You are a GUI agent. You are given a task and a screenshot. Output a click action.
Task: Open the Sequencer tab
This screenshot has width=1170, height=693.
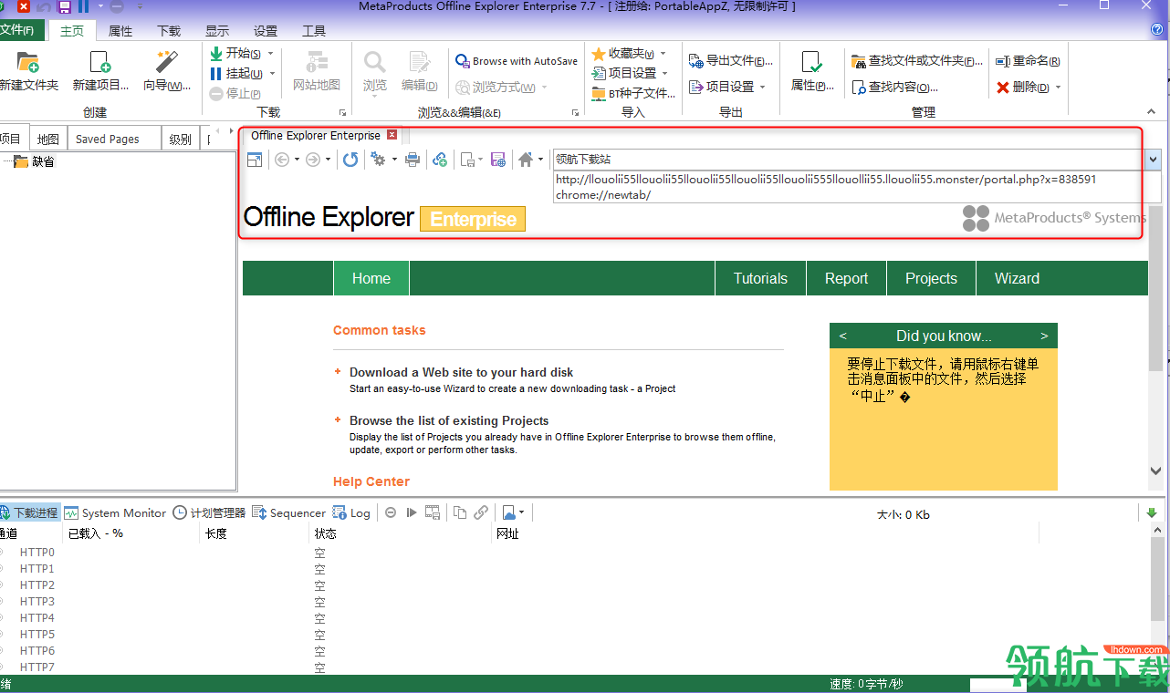pos(288,512)
